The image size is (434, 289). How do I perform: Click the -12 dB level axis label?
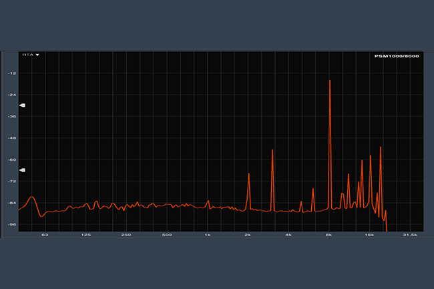tap(11, 73)
